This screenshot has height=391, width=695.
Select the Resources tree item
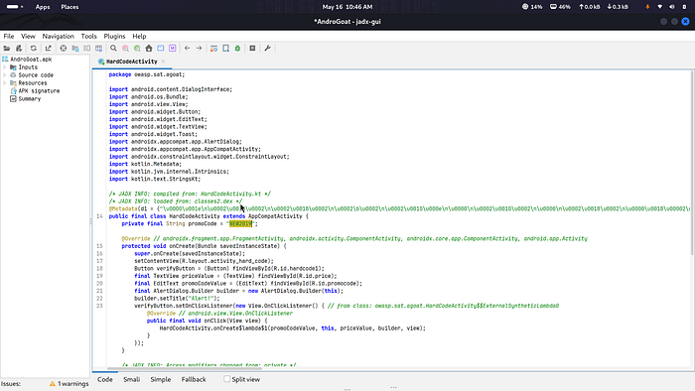tap(33, 83)
